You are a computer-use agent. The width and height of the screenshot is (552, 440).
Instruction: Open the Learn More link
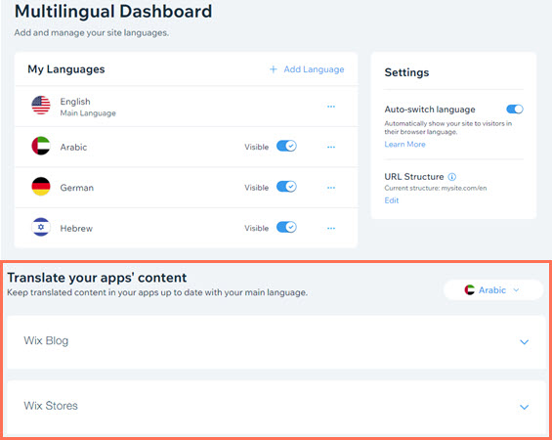pos(404,144)
